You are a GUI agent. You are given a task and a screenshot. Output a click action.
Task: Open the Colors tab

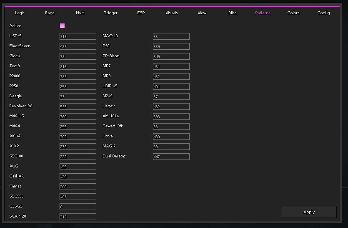coord(293,13)
